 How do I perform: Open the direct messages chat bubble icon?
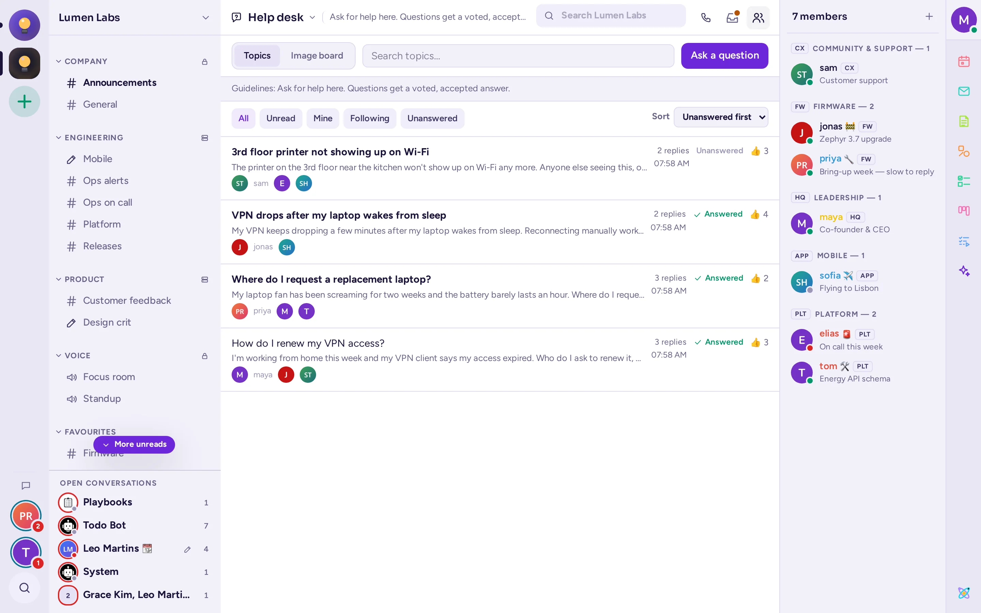coord(26,485)
